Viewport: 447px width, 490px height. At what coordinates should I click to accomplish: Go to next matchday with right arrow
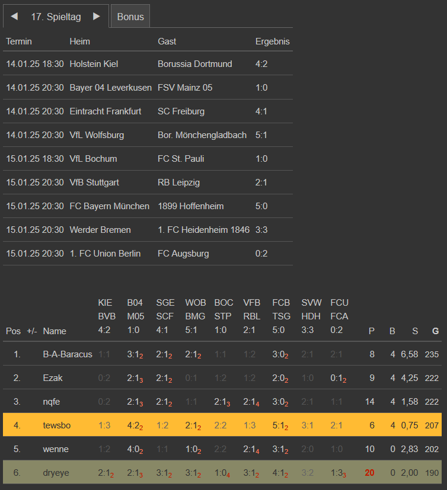click(97, 17)
